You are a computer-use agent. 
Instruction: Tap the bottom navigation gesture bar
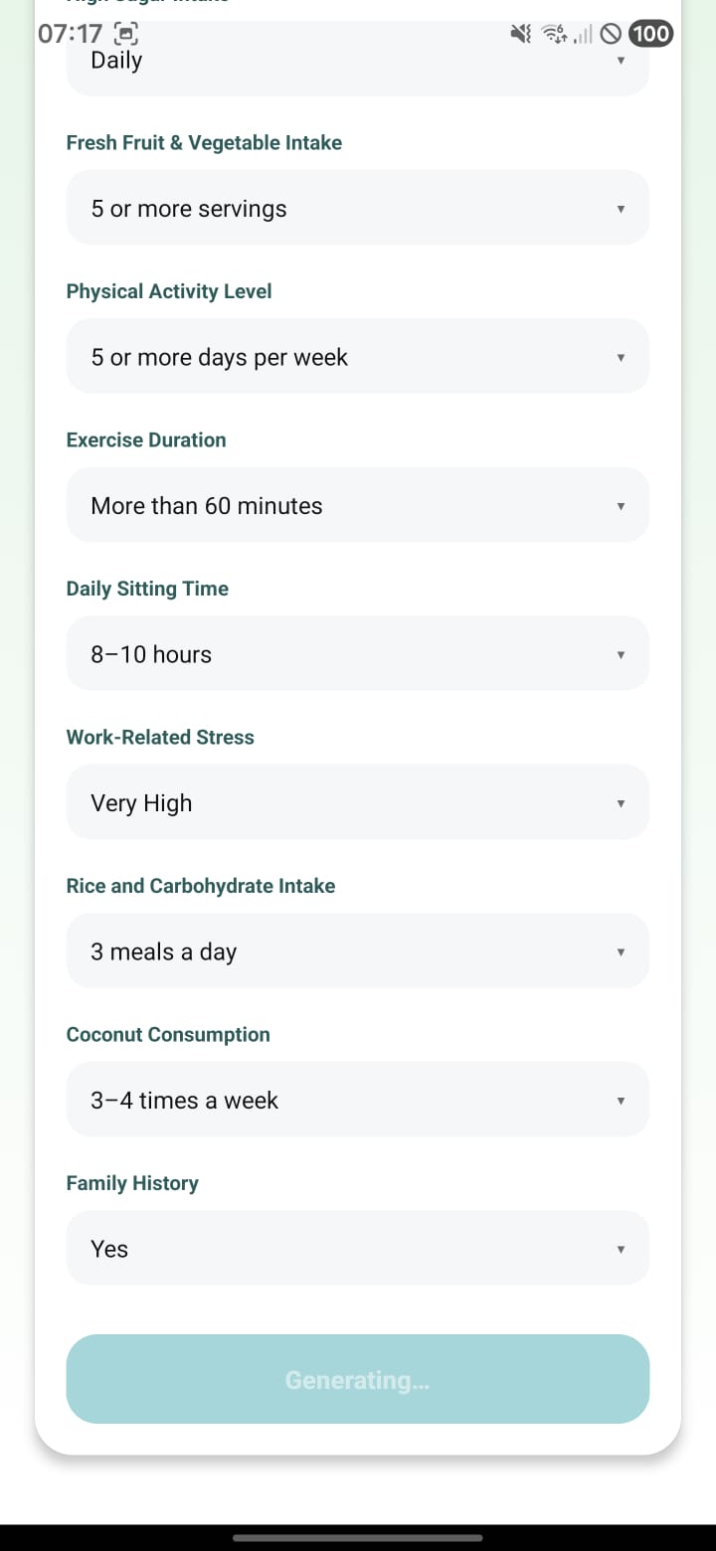[x=357, y=1537]
